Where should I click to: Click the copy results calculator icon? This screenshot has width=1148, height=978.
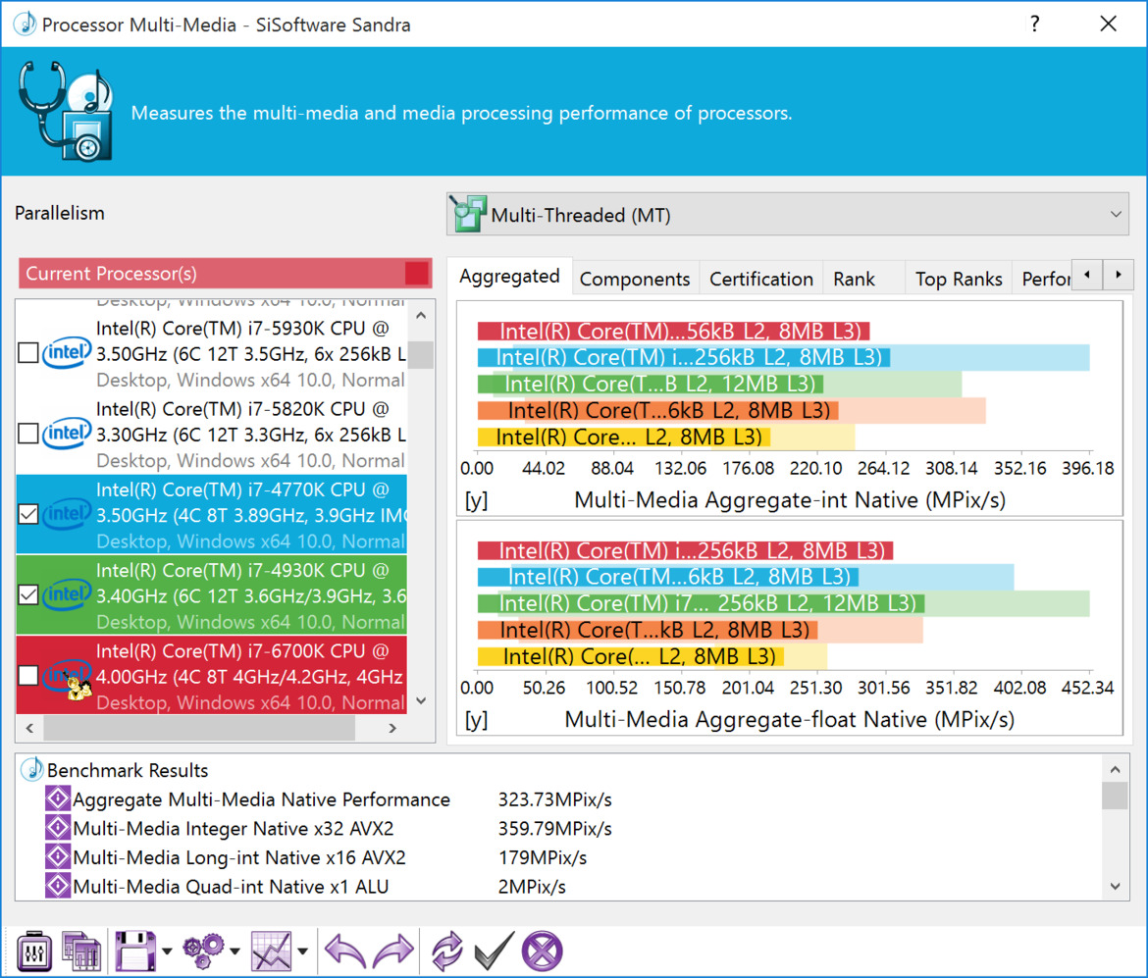coord(81,952)
